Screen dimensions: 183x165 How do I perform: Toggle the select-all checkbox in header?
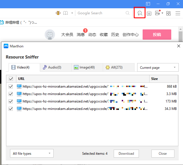click(11, 79)
